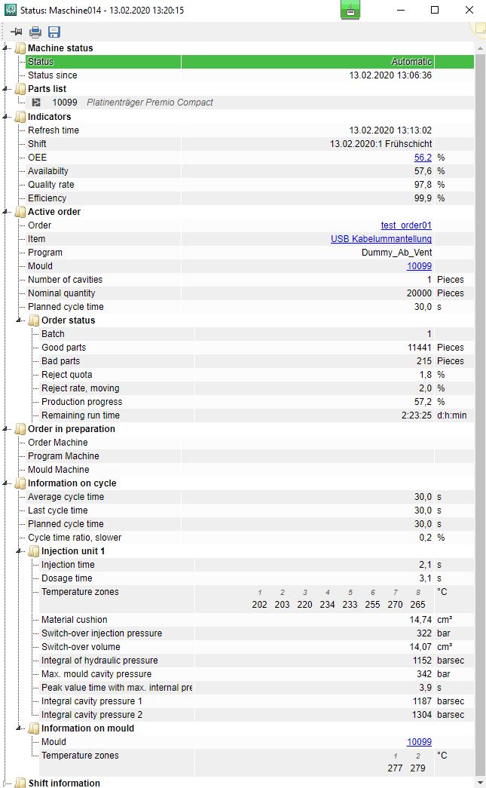Viewport: 486px width, 788px height.
Task: Select the Nominal quantity row
Action: coord(249,293)
